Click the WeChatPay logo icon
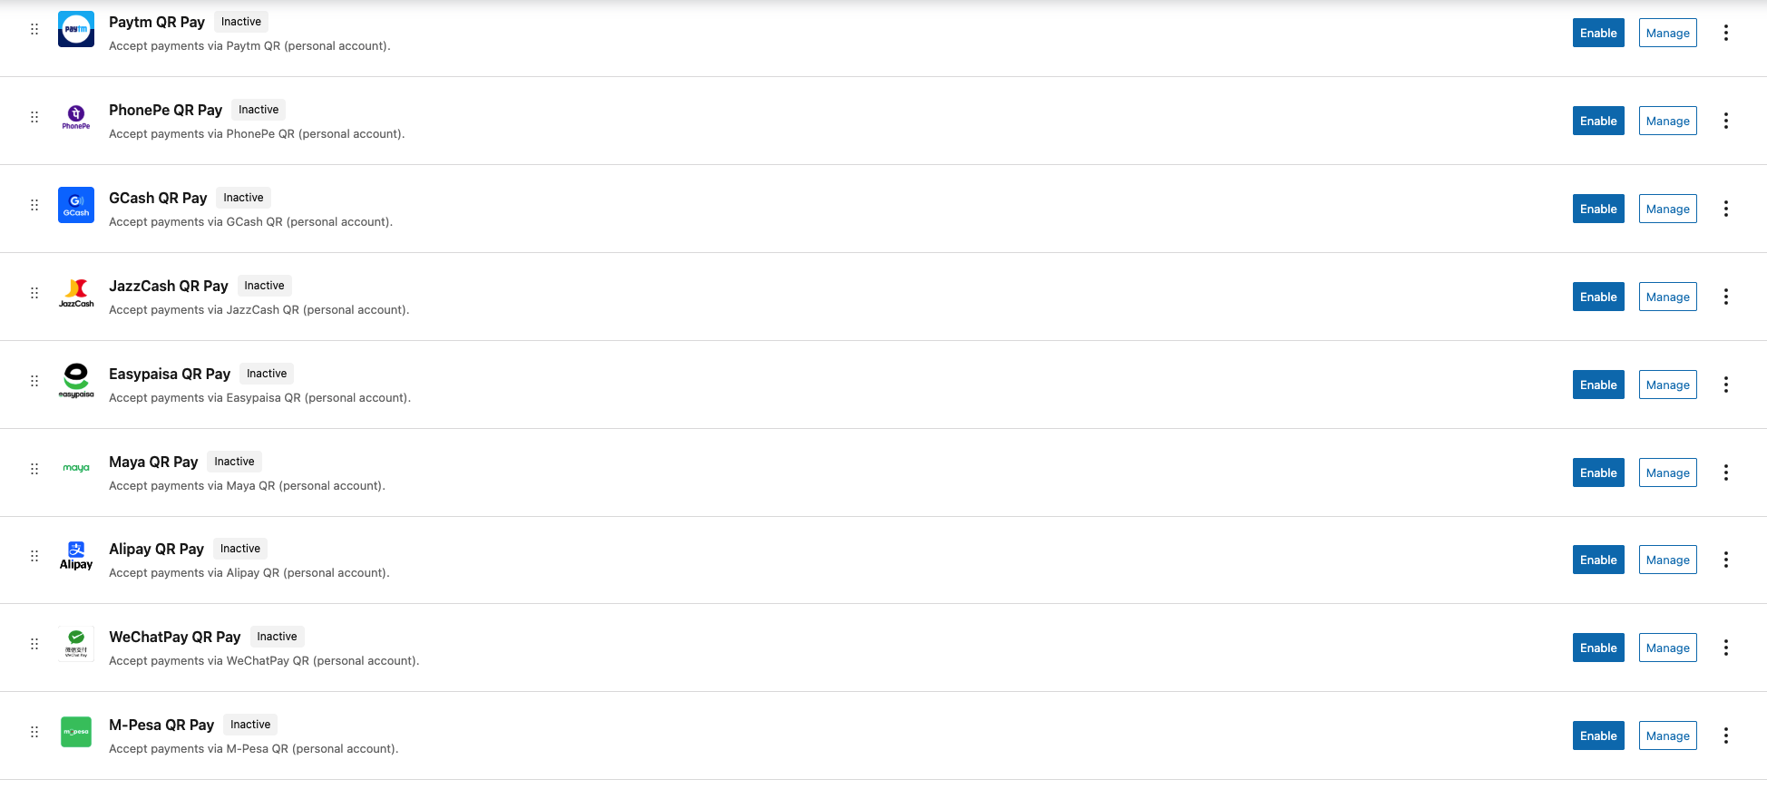The width and height of the screenshot is (1767, 789). [76, 644]
